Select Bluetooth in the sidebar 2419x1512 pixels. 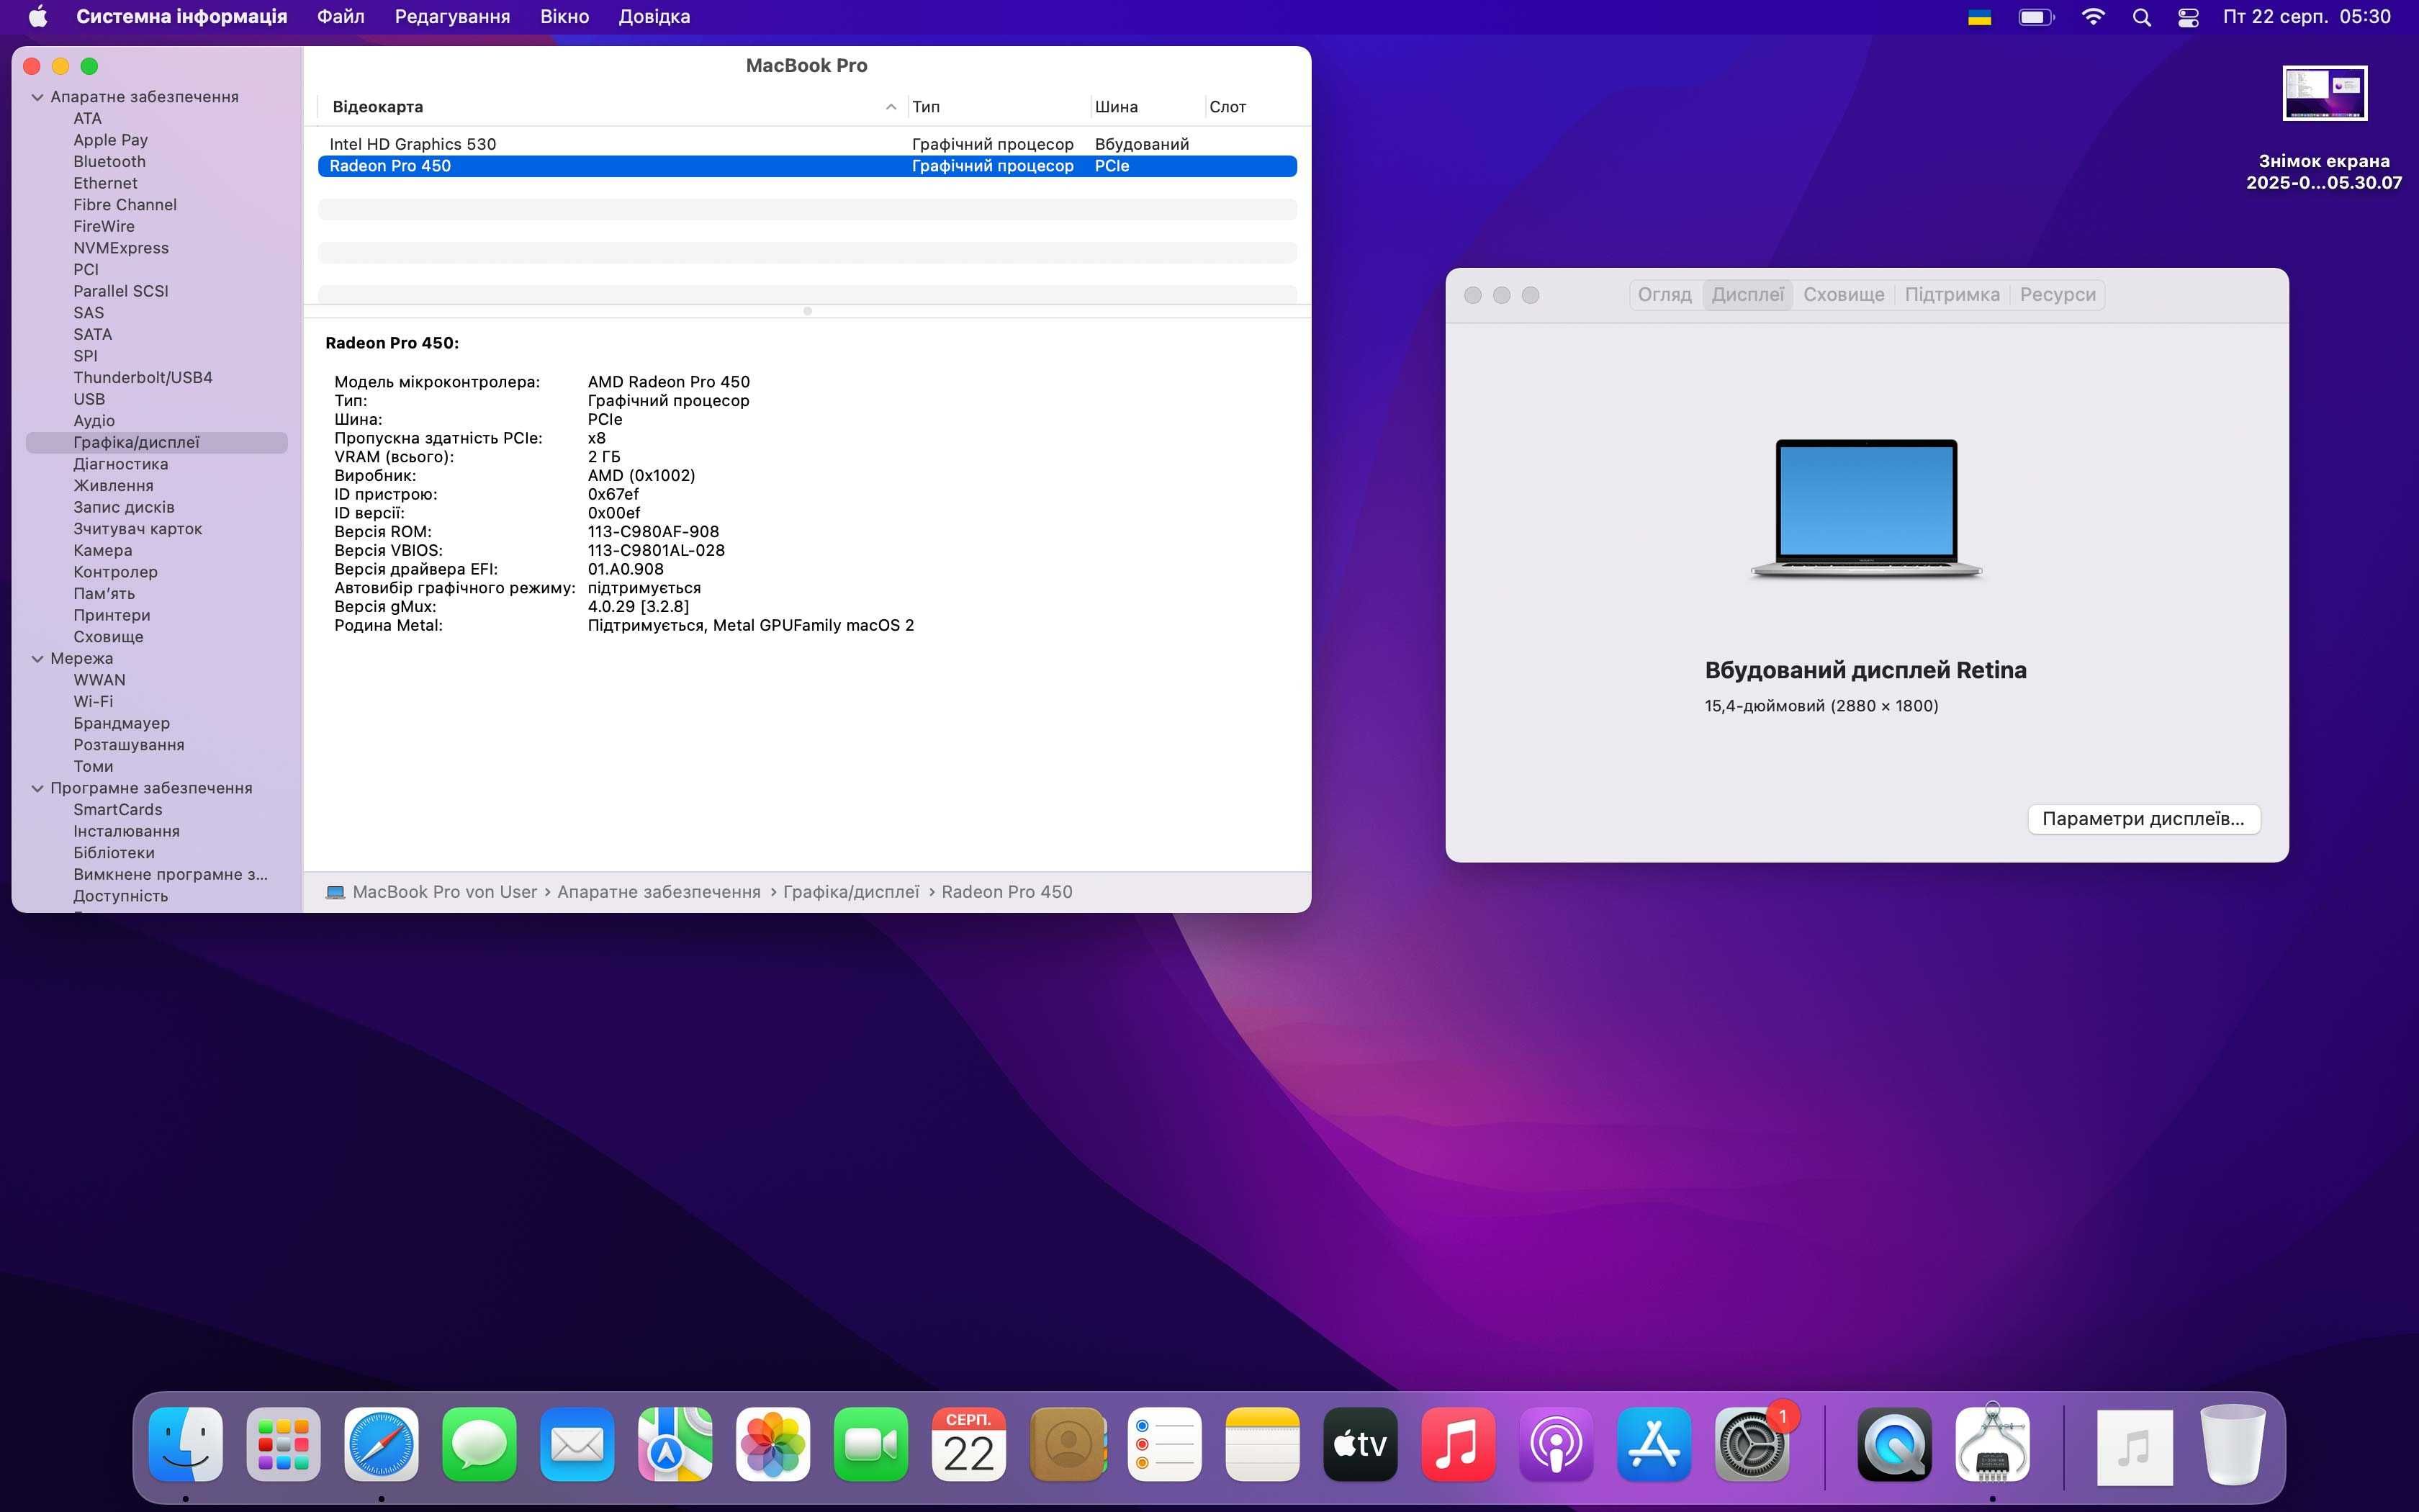pyautogui.click(x=109, y=162)
